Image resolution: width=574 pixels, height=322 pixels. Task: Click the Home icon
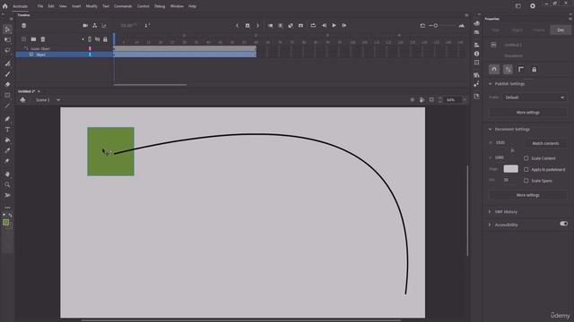(x=4, y=6)
